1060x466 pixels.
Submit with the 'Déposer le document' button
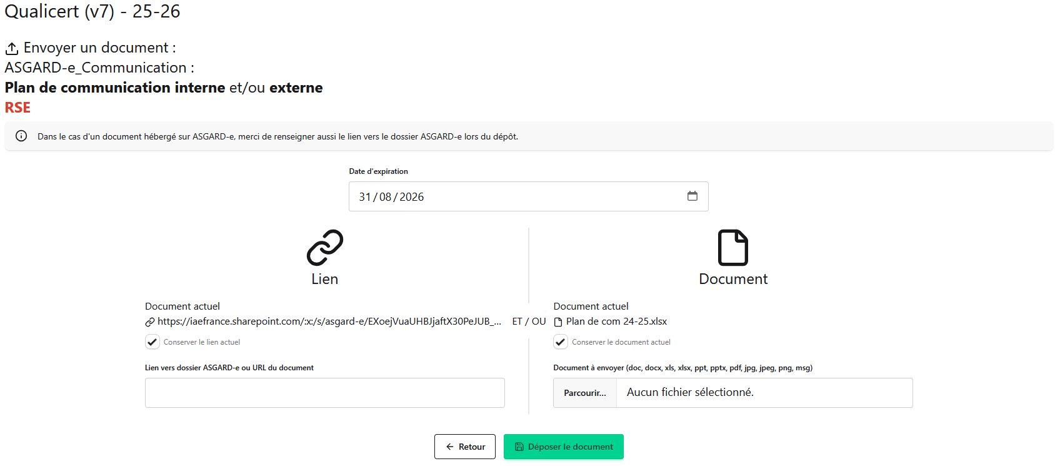tap(564, 447)
